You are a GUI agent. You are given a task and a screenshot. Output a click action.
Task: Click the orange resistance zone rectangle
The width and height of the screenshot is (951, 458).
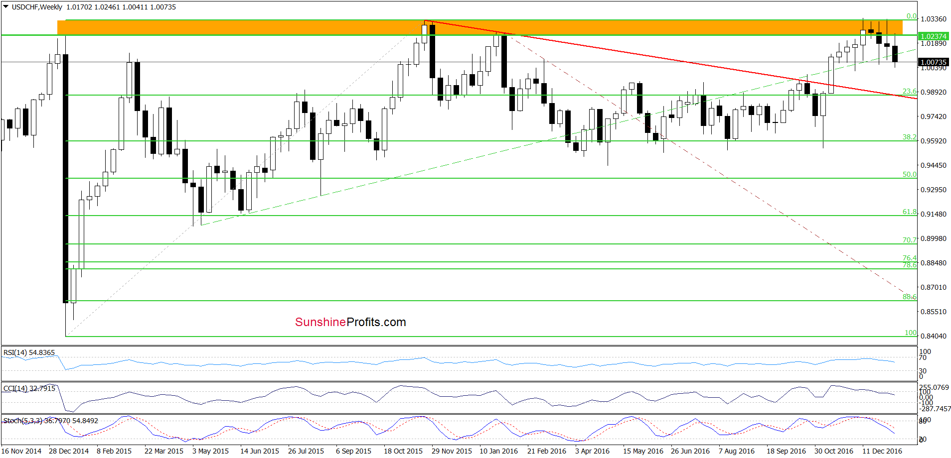[480, 27]
